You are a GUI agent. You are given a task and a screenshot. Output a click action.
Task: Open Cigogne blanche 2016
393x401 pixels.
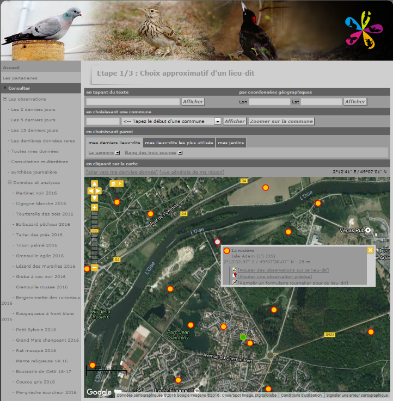click(41, 203)
